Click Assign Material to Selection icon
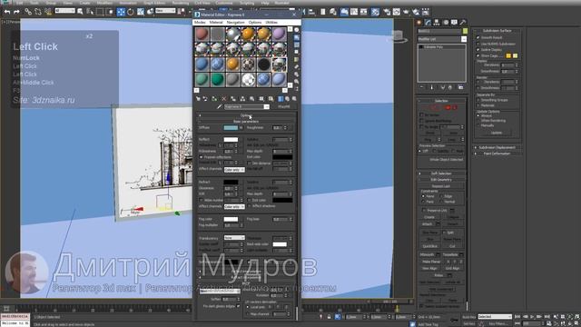Screen dimensions: 581x327 point(214,99)
